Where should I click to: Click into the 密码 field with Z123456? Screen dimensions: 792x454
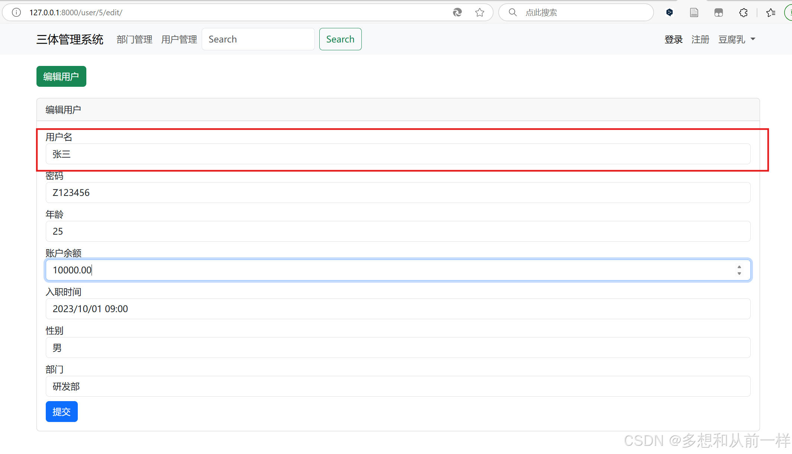click(x=398, y=193)
